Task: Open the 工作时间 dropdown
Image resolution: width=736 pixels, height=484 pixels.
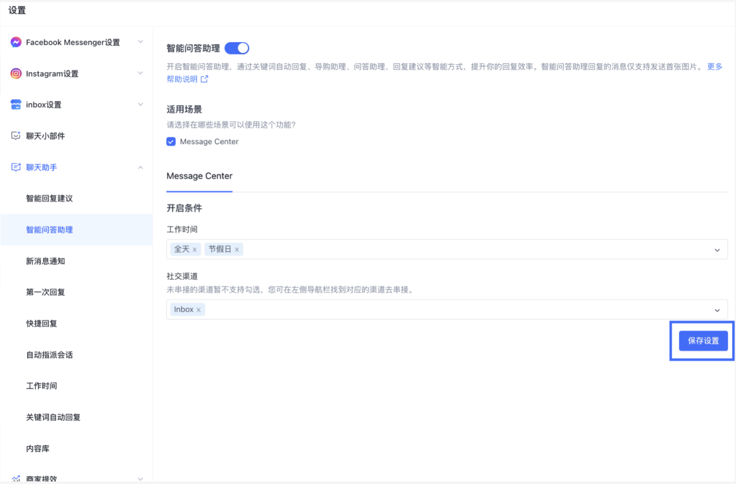Action: (x=717, y=249)
